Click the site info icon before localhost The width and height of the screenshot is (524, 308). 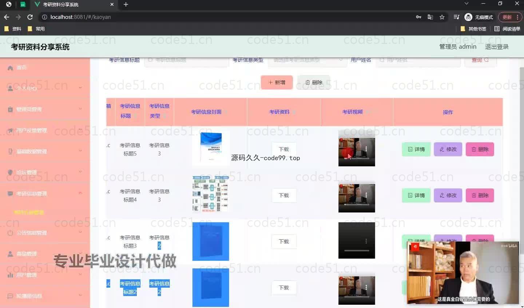[x=44, y=17]
